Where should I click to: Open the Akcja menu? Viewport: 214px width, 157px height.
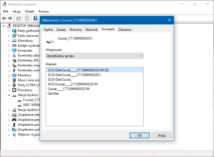point(16,12)
